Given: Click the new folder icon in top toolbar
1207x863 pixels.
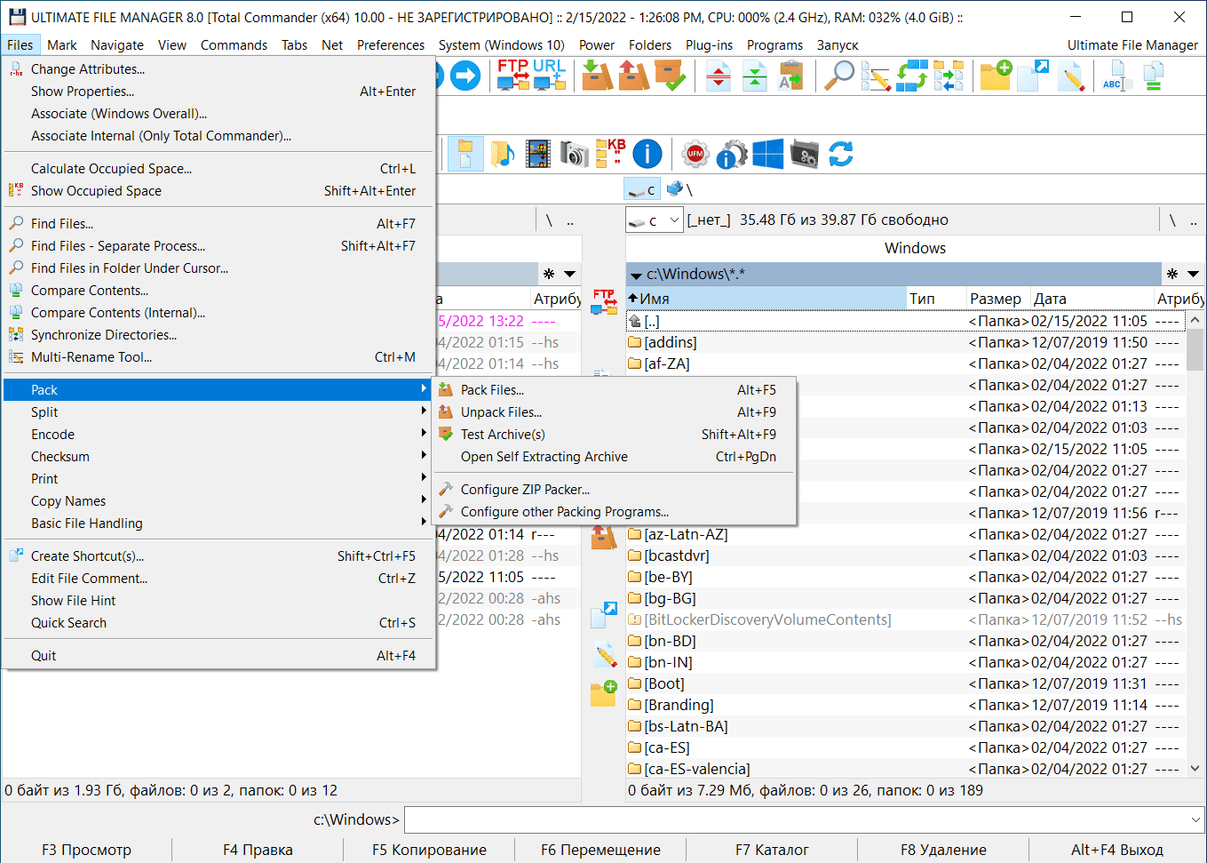Looking at the screenshot, I should pos(996,76).
